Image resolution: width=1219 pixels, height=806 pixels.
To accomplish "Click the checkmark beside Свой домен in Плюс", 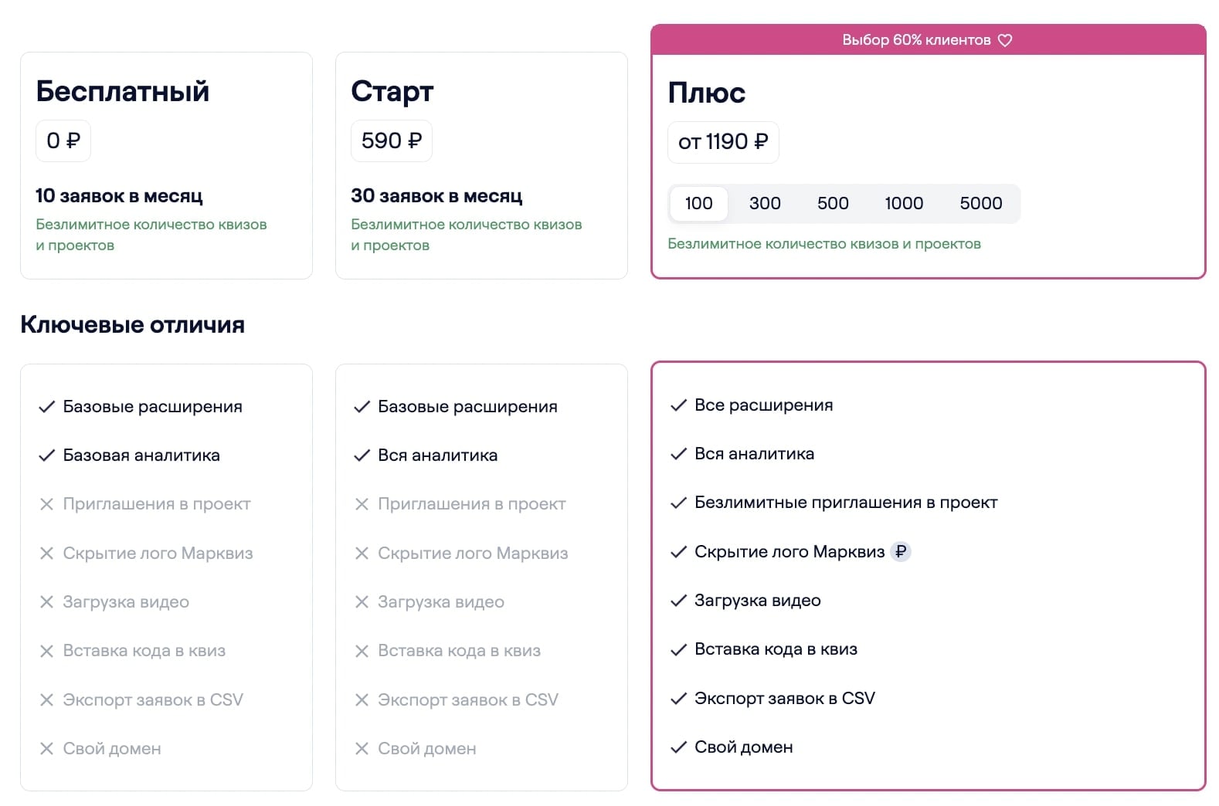I will coord(678,747).
